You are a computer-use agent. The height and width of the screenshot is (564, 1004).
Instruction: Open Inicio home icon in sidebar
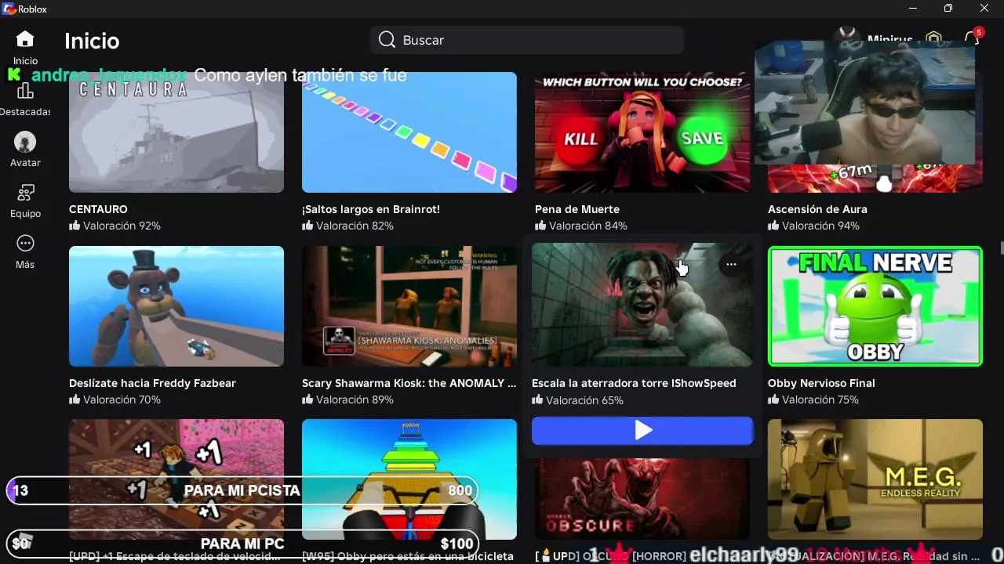tap(25, 39)
